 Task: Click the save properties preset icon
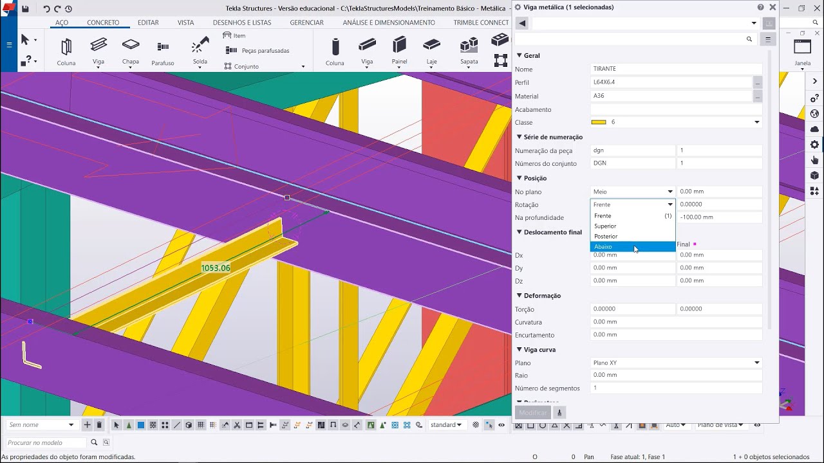coord(769,23)
